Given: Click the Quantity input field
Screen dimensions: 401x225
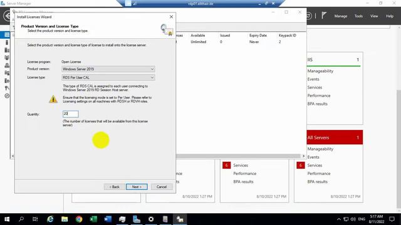Looking at the screenshot, I should click(x=71, y=114).
